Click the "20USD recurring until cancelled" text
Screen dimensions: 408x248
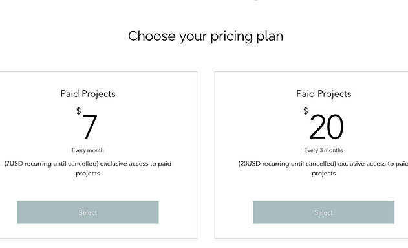click(x=287, y=164)
